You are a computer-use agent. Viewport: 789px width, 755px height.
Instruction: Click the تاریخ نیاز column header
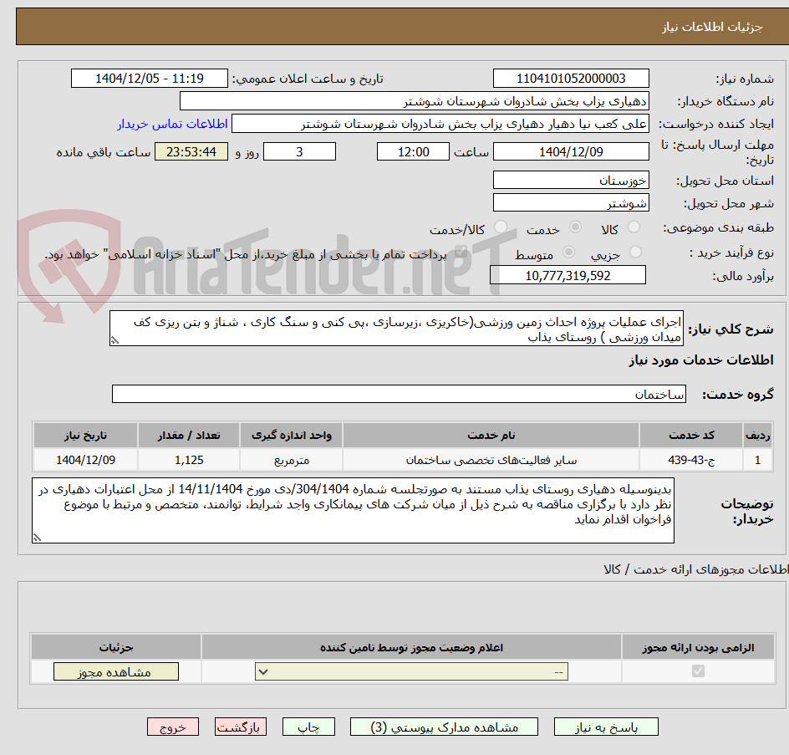pos(85,436)
